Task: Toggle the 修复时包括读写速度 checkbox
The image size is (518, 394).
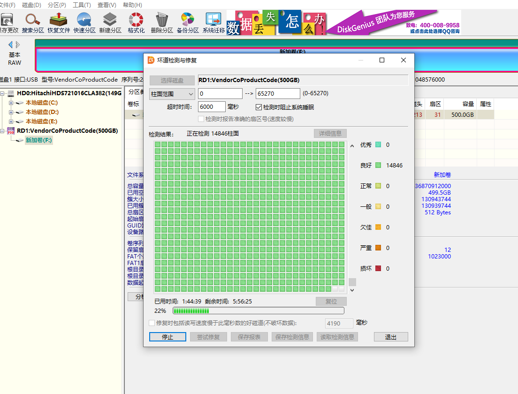Action: (152, 323)
